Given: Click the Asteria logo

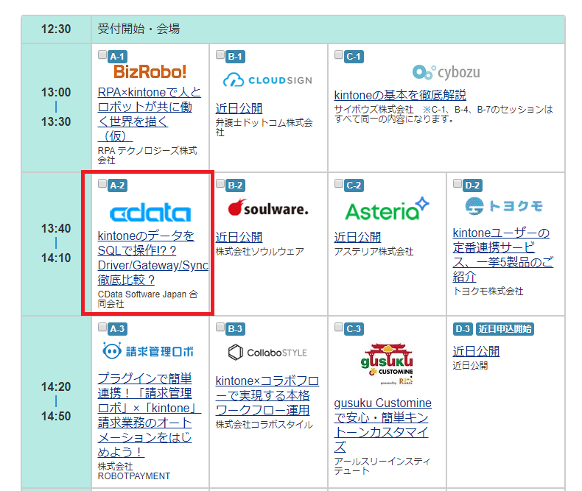Looking at the screenshot, I should click(387, 209).
